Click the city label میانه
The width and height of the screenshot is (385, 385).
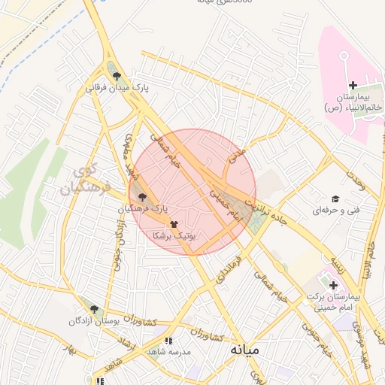click(x=244, y=350)
